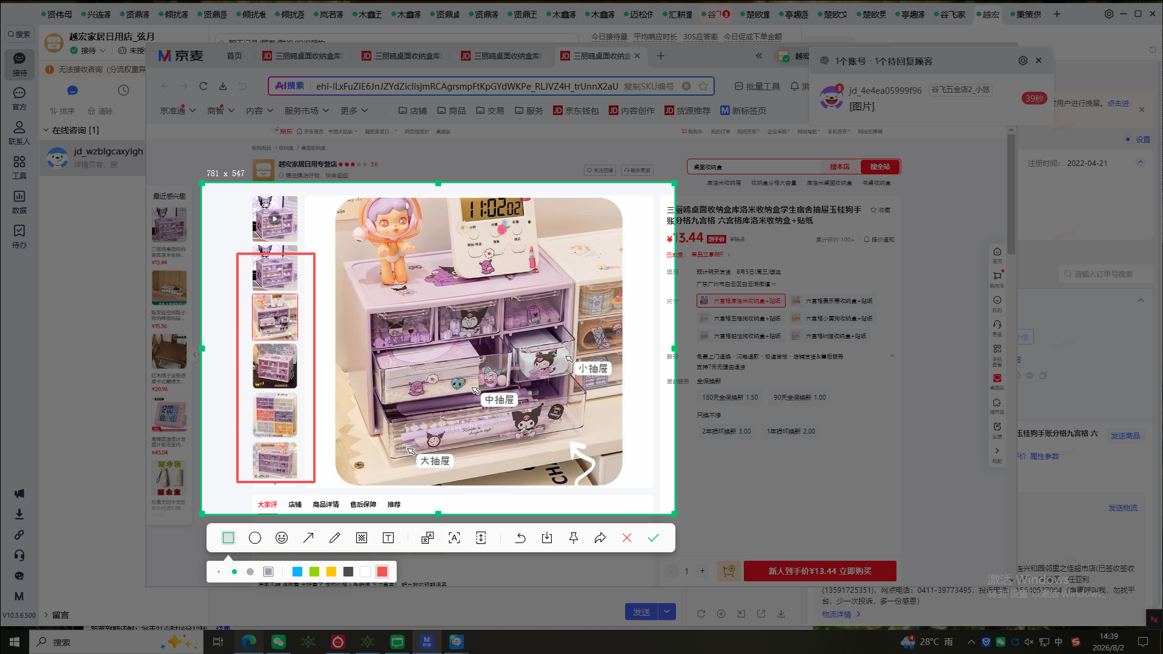
Task: Collapse the 在线咨询 [1] group
Action: tap(46, 130)
